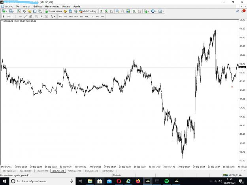The width and height of the screenshot is (247, 185).
Task: Select the trendline drawing tool
Action: click(x=26, y=17)
